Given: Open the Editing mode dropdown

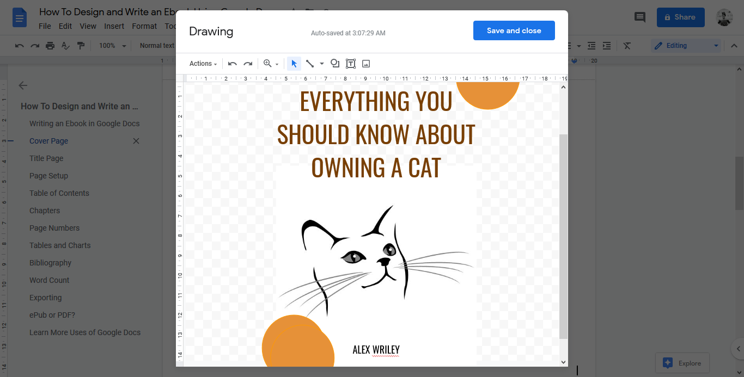Looking at the screenshot, I should (686, 45).
